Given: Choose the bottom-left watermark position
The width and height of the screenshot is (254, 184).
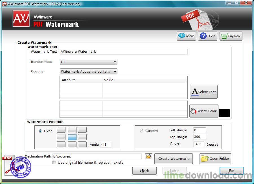Looking at the screenshot, I should coord(61,144).
